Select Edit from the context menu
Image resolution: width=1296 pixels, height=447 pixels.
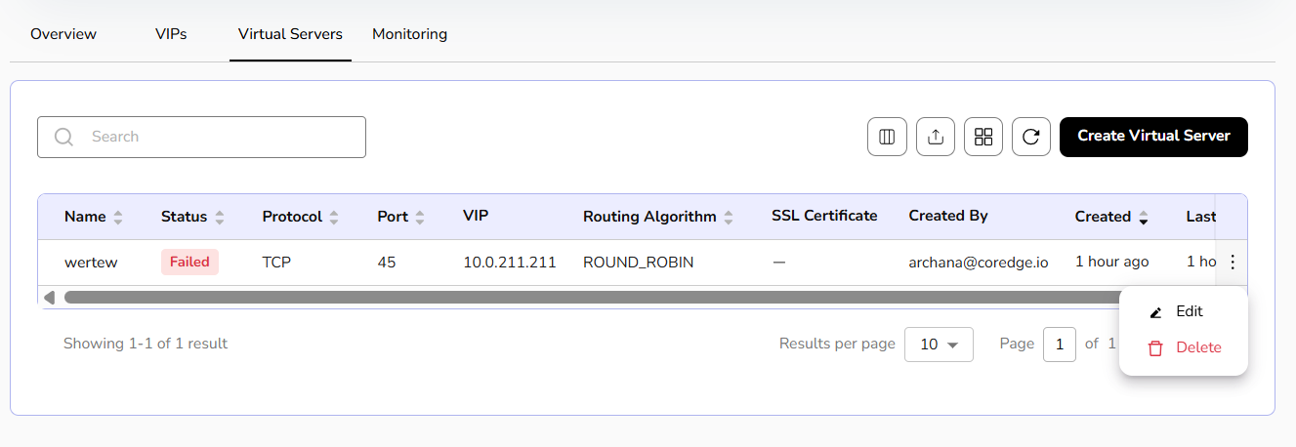(1188, 311)
